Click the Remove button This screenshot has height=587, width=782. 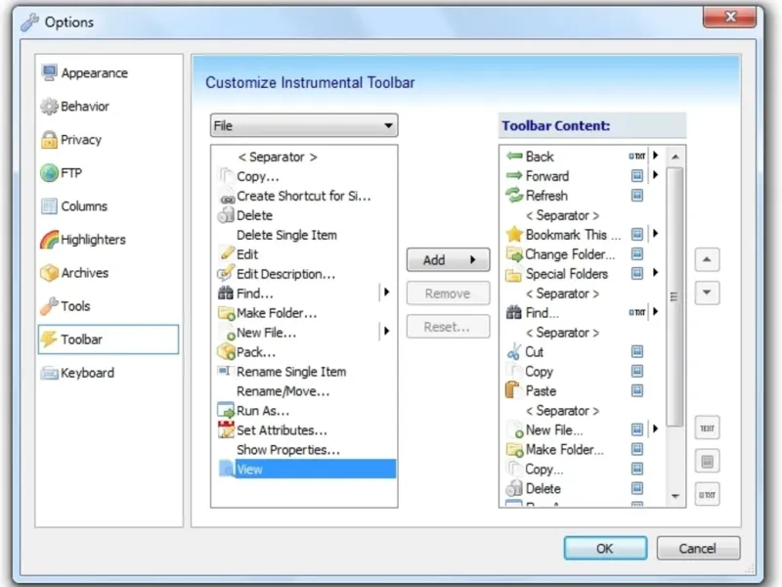coord(448,293)
